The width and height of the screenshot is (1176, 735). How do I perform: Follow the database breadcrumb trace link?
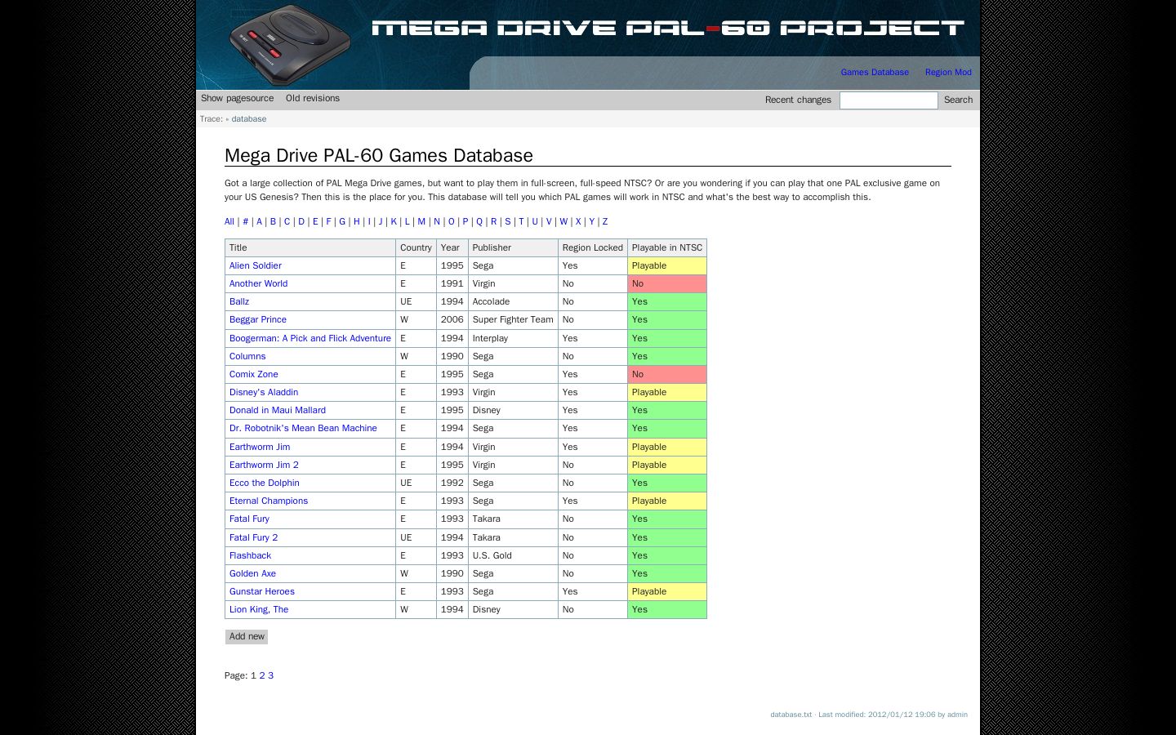pyautogui.click(x=249, y=119)
